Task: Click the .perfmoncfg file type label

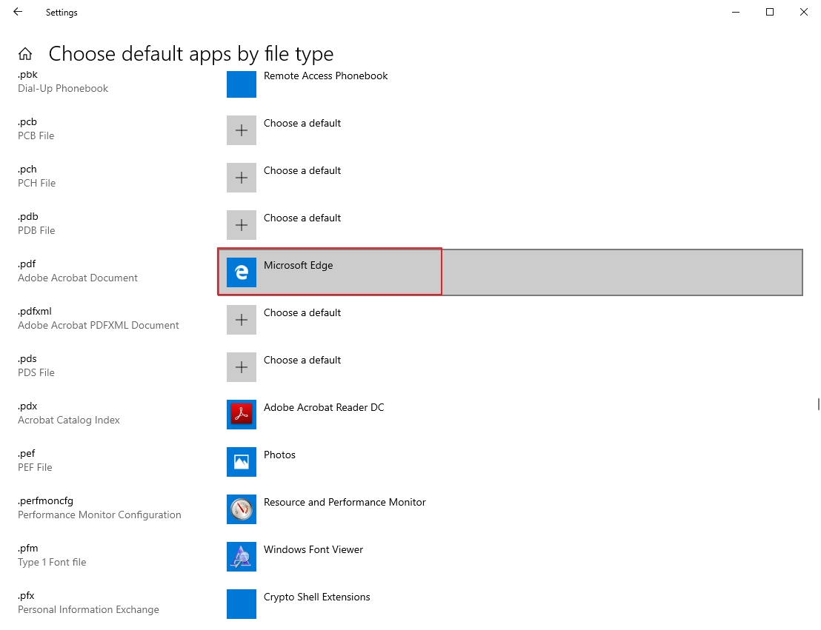Action: point(45,500)
